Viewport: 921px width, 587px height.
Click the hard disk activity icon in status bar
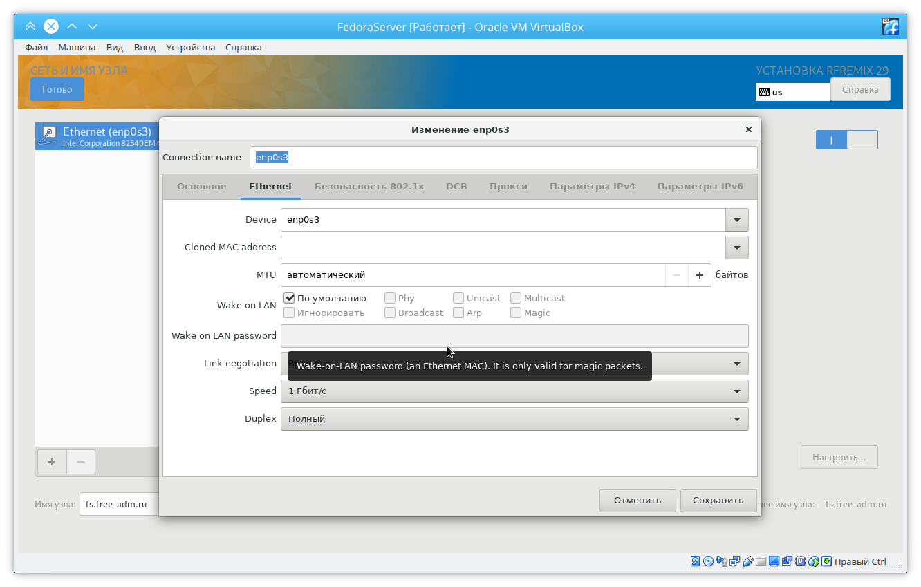696,561
